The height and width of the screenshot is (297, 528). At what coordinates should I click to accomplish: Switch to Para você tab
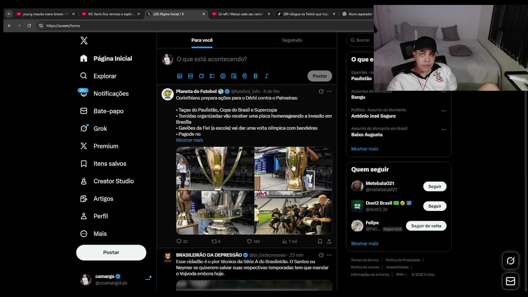pos(202,40)
